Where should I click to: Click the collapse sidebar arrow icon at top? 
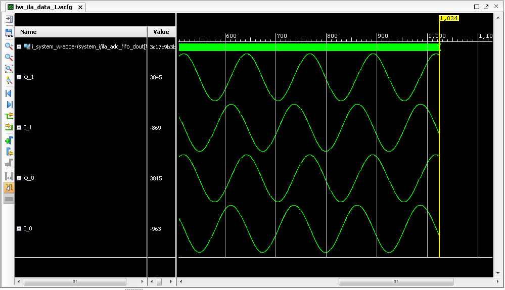[9, 19]
